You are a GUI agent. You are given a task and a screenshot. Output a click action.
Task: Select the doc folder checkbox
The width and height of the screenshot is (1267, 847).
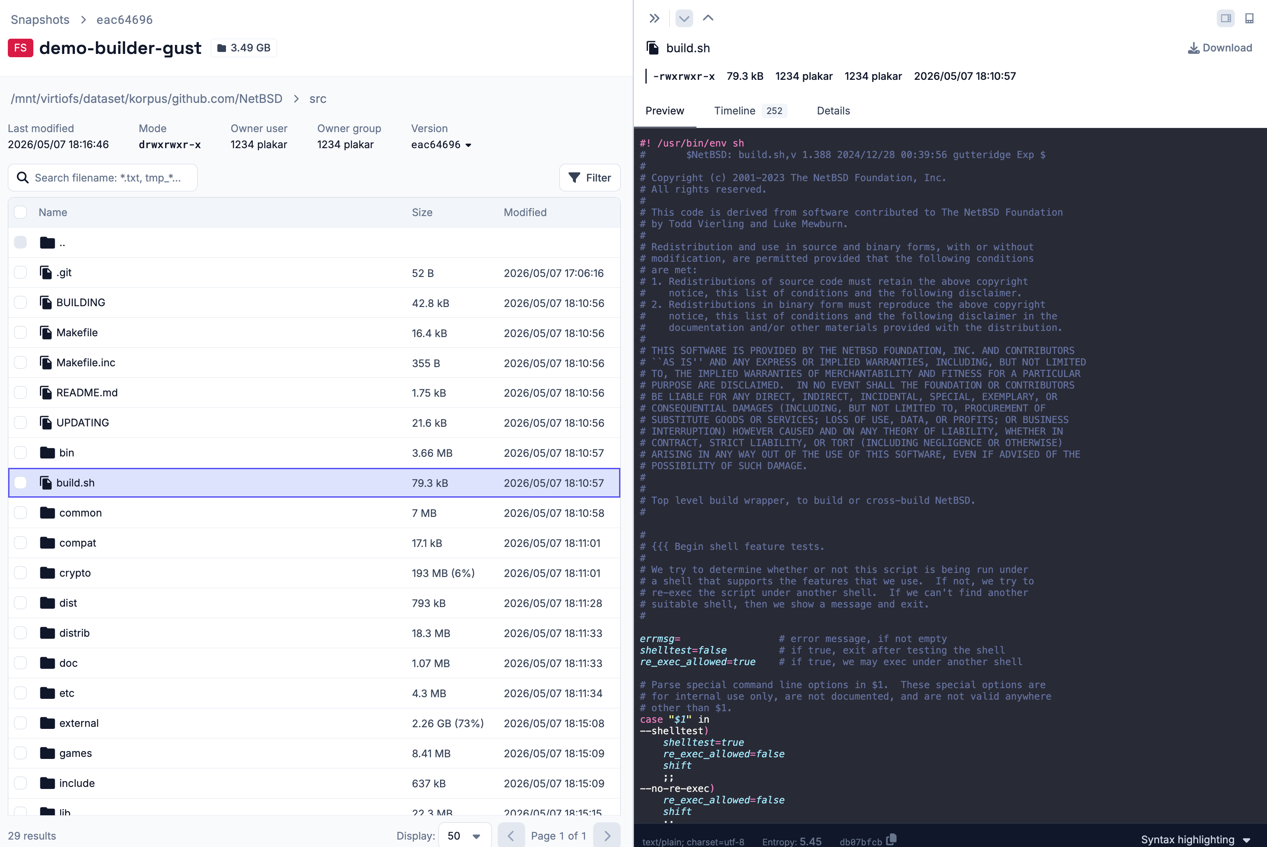click(21, 663)
